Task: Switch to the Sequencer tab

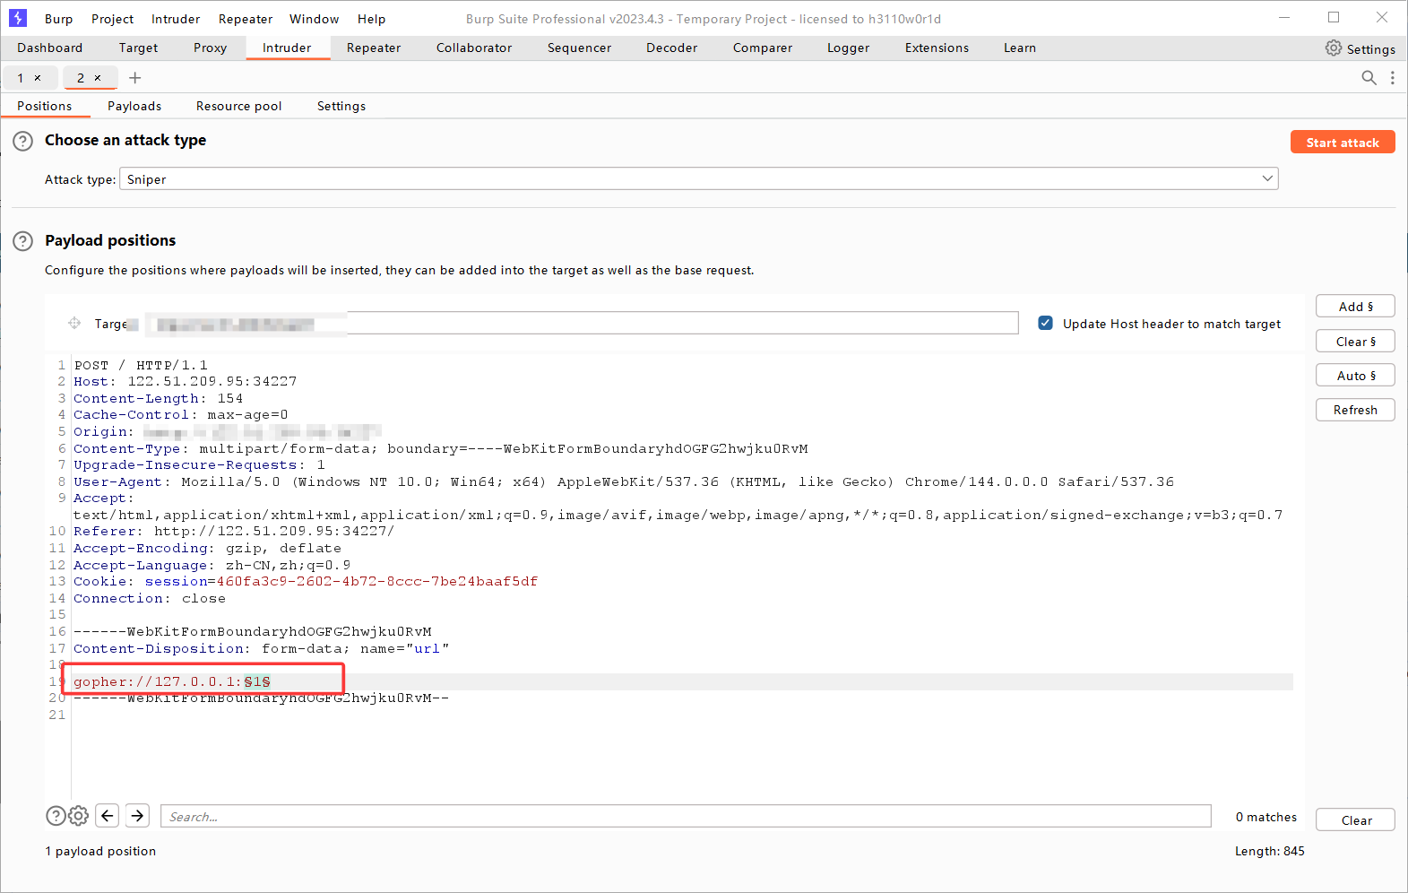Action: click(579, 48)
